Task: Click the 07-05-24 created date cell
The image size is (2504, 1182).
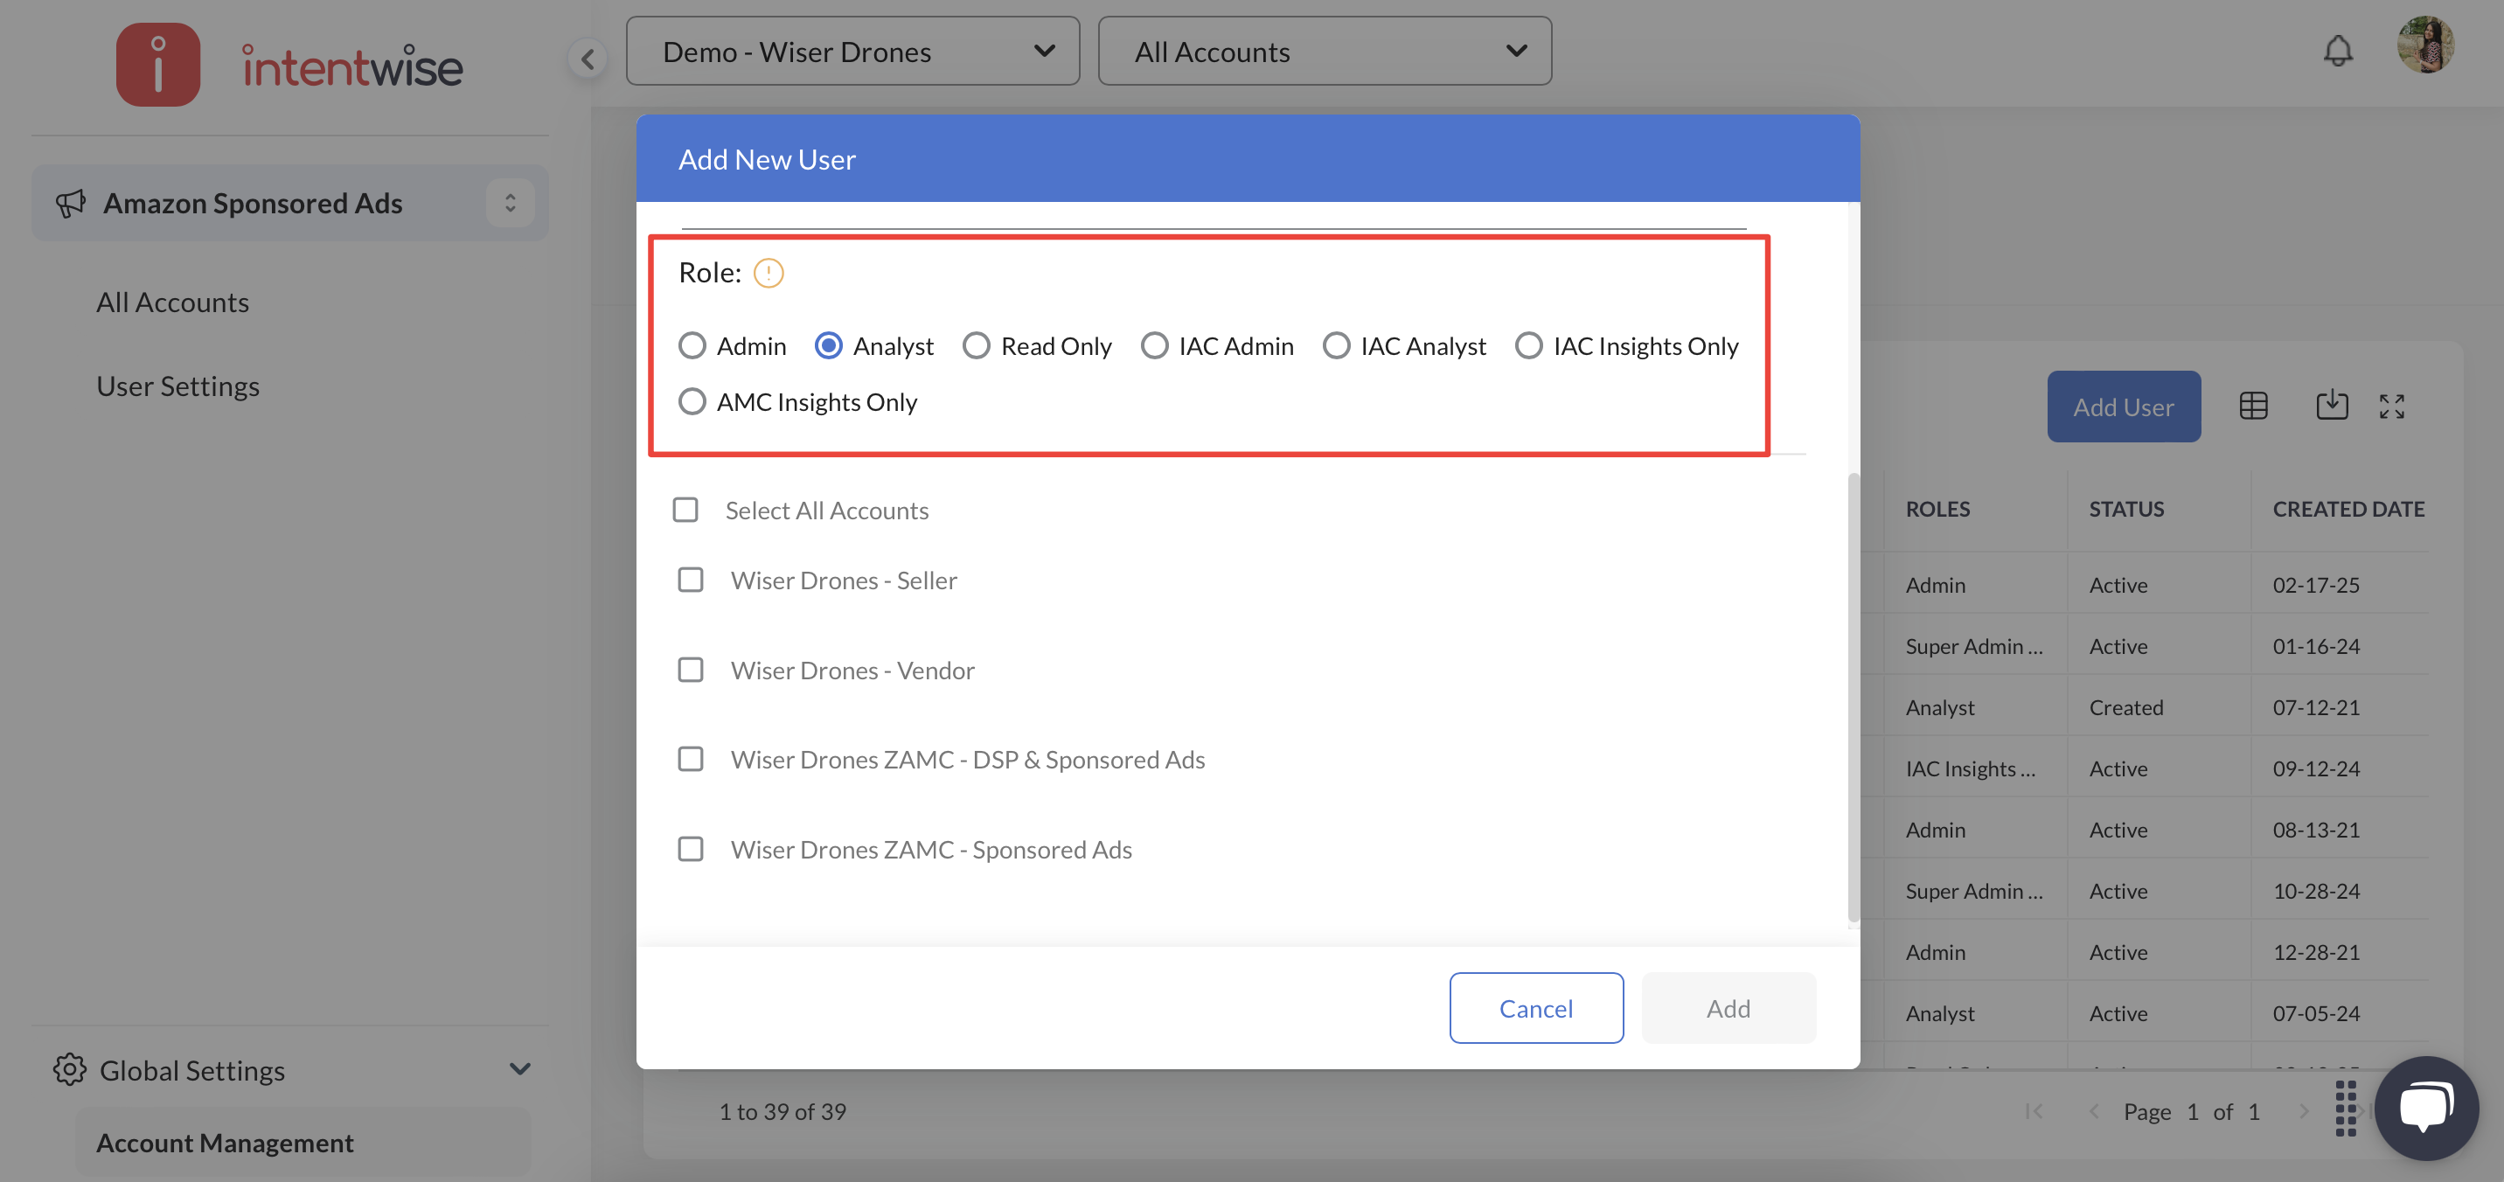Action: [x=2315, y=1014]
